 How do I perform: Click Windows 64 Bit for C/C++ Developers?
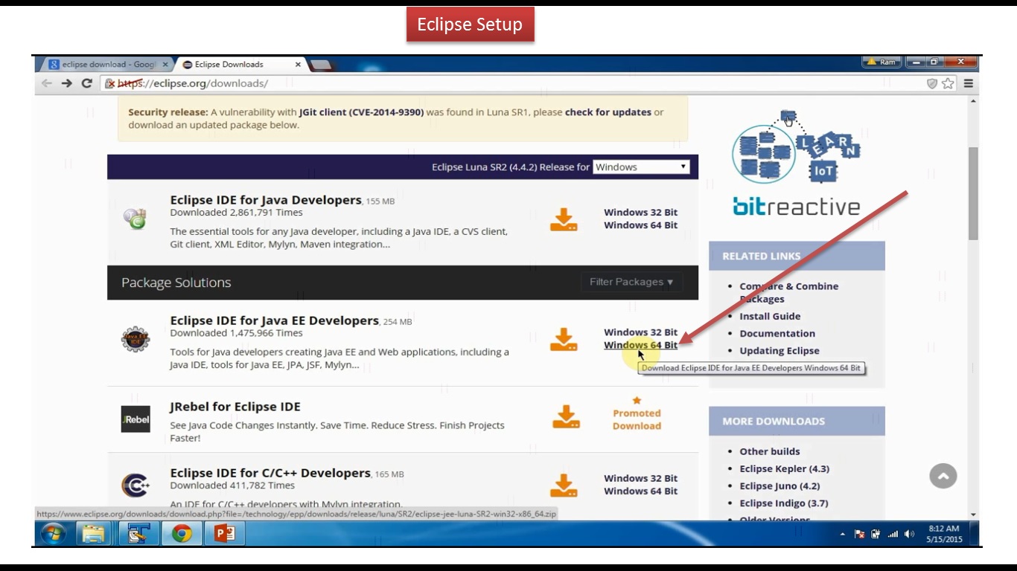click(640, 491)
